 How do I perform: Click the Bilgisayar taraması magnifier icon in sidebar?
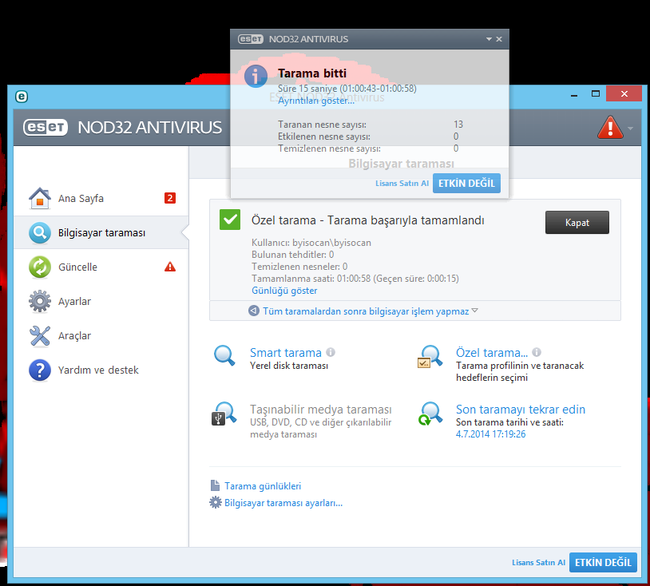pyautogui.click(x=40, y=232)
